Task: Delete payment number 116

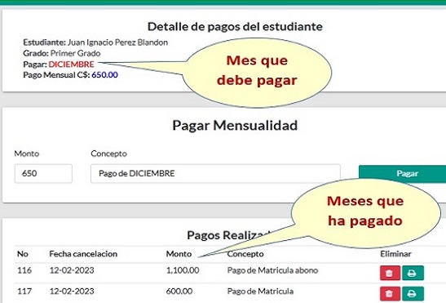Action: pyautogui.click(x=390, y=273)
